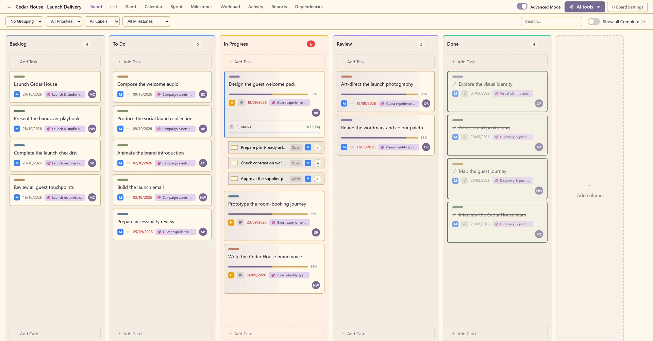Check the Approve the supplier subtask box
The width and height of the screenshot is (653, 341).
[x=234, y=179]
